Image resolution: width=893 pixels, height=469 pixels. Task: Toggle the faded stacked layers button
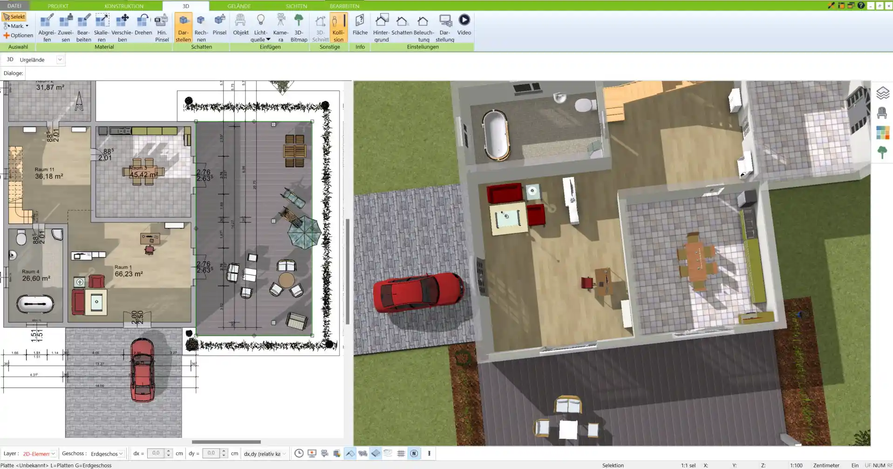[388, 453]
